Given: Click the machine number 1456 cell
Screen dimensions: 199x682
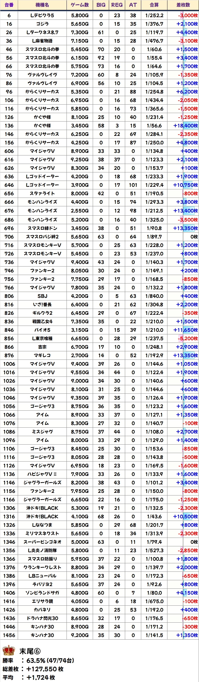Looking at the screenshot, I should 9,635.
